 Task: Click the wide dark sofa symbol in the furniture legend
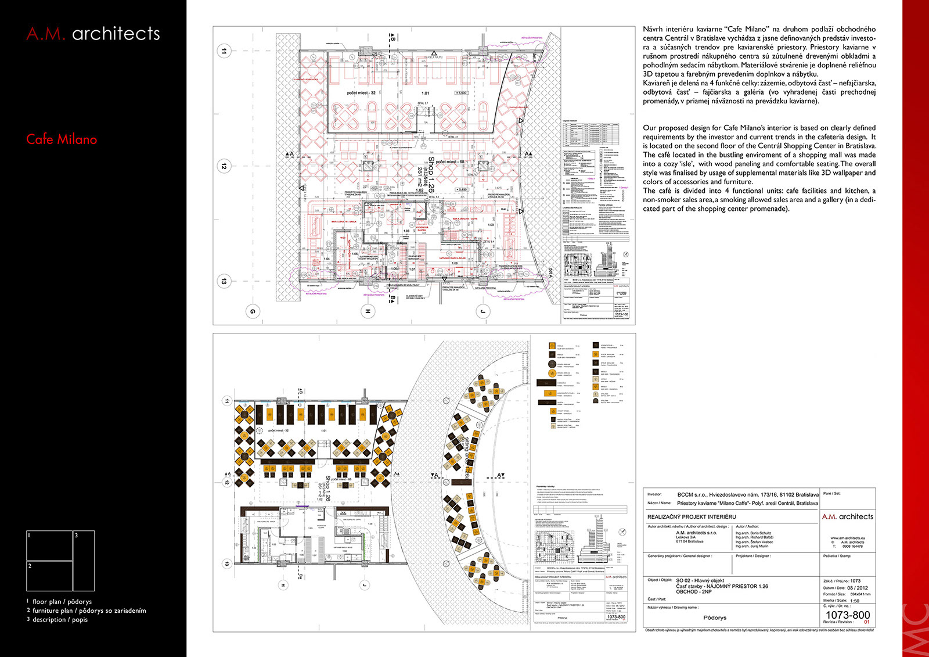[546, 383]
